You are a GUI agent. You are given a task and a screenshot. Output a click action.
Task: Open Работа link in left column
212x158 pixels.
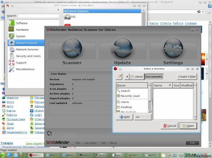pyautogui.click(x=12, y=115)
